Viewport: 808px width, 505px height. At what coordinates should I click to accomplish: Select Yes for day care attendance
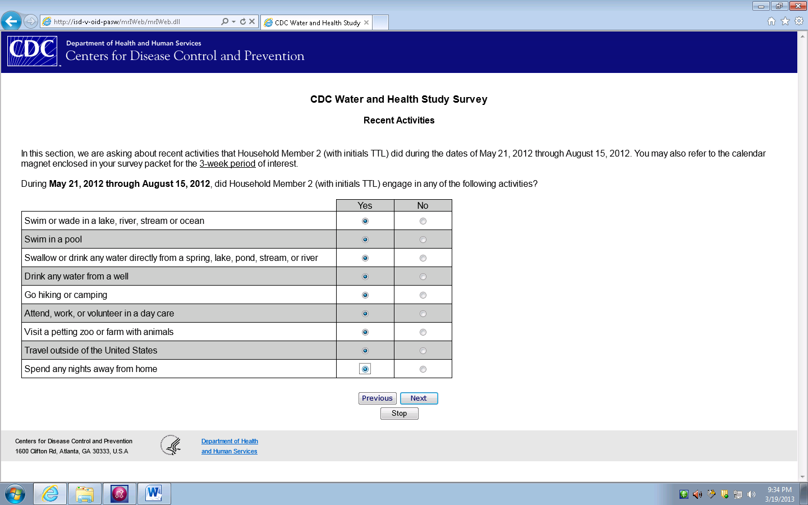(x=365, y=314)
